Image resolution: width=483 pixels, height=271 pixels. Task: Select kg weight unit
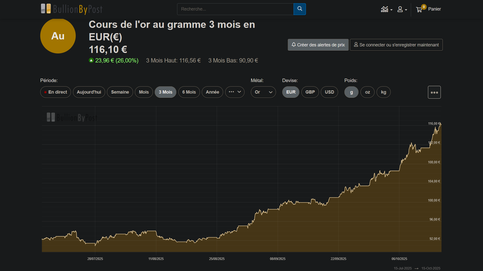pos(383,92)
